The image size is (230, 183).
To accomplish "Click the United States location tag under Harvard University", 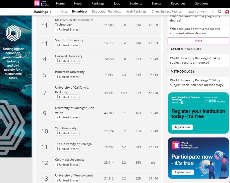I will pos(67,61).
